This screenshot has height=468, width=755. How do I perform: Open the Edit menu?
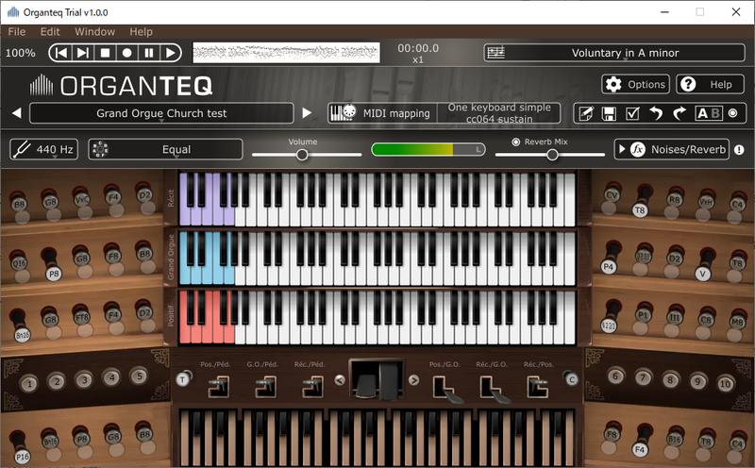50,32
